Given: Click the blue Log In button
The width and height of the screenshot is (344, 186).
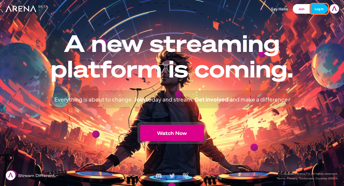Looking at the screenshot, I should [x=319, y=9].
